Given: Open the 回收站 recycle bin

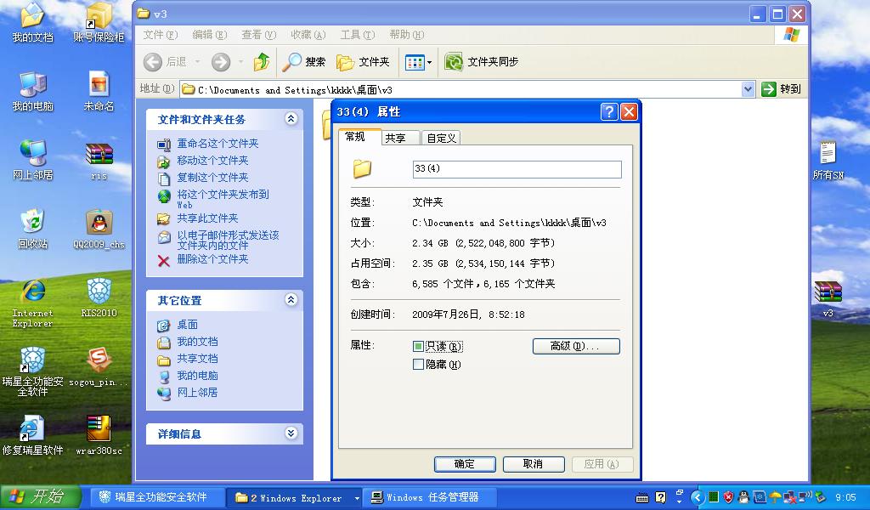Looking at the screenshot, I should tap(32, 228).
